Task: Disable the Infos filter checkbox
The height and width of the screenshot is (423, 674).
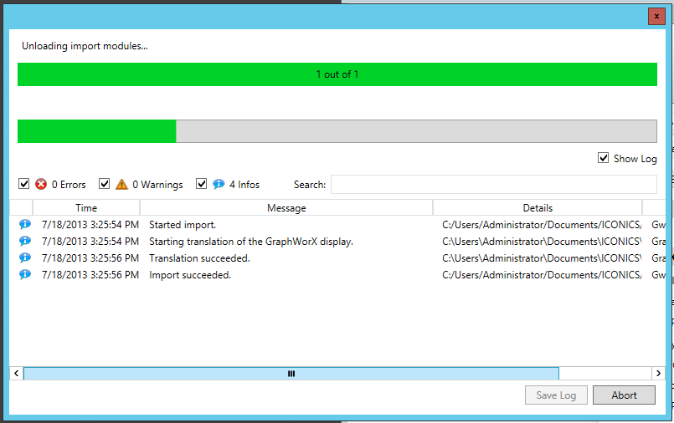Action: 202,184
